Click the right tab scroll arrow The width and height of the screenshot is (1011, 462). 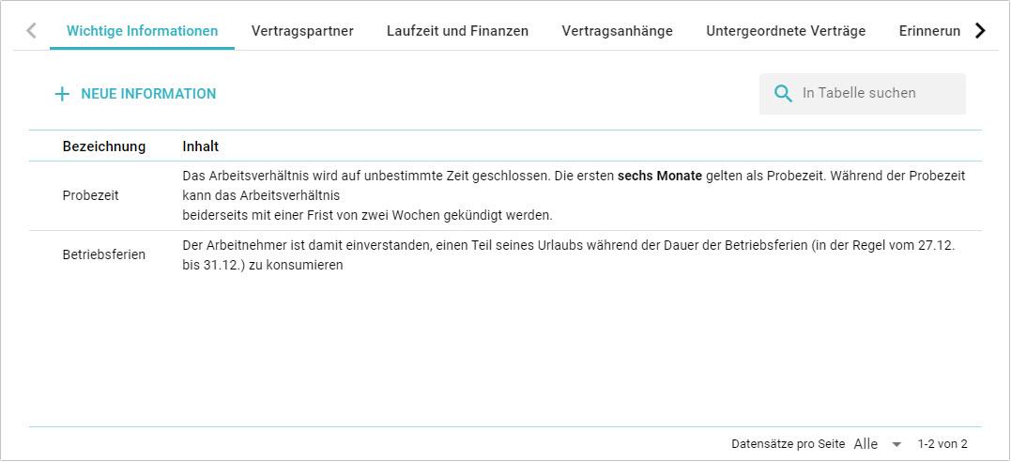[980, 31]
